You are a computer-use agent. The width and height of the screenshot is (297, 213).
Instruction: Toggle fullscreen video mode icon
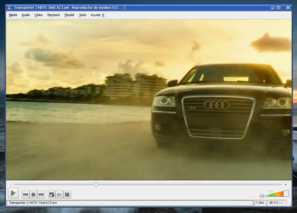pyautogui.click(x=52, y=195)
